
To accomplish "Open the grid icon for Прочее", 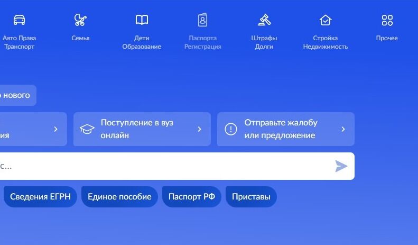I will tap(387, 20).
